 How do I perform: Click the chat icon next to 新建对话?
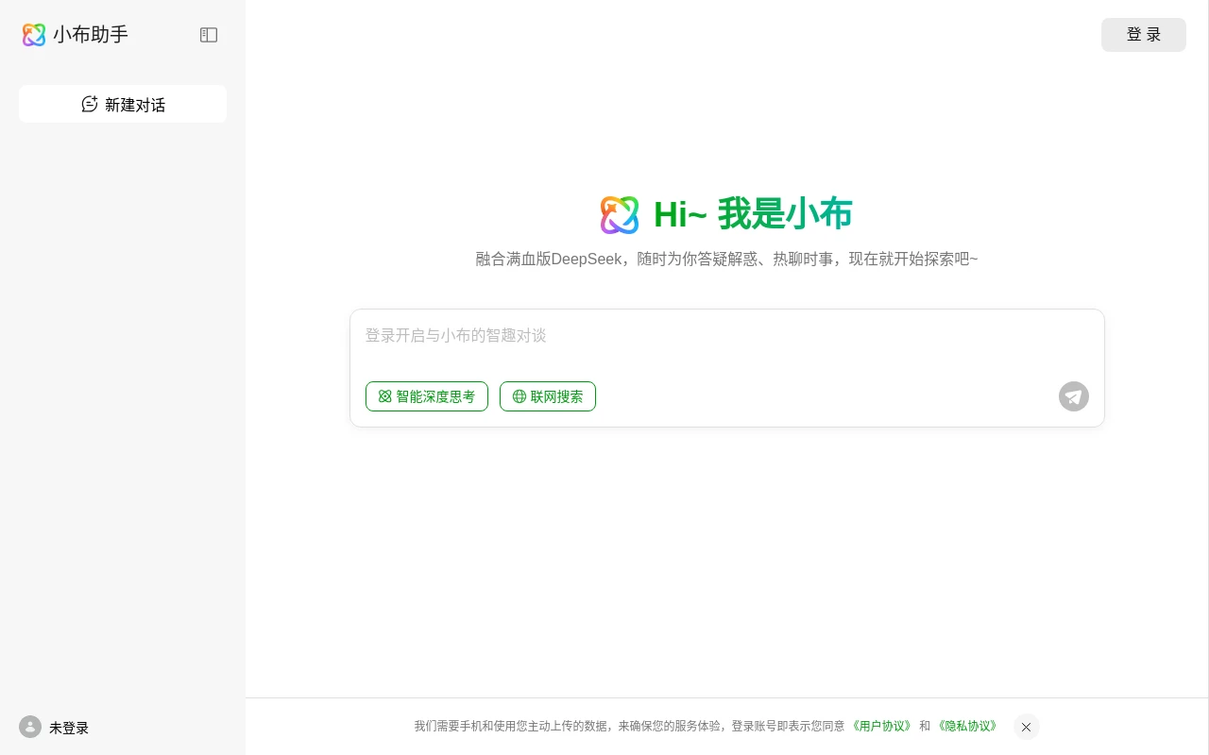point(90,104)
